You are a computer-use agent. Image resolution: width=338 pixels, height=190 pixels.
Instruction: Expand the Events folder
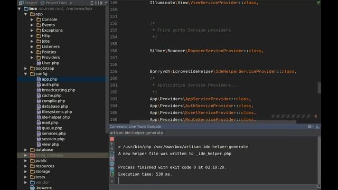pyautogui.click(x=32, y=25)
